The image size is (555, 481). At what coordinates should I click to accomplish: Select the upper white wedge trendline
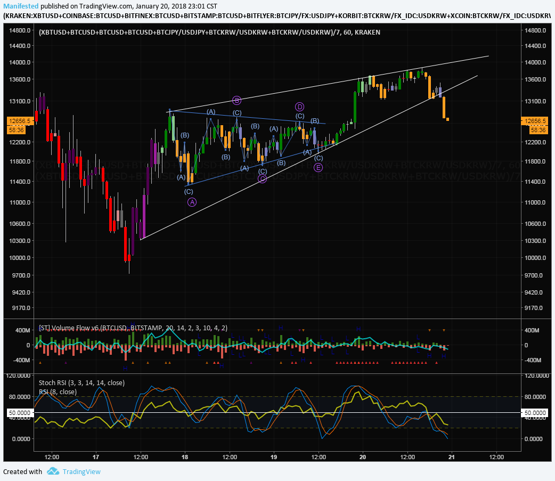click(x=328, y=84)
